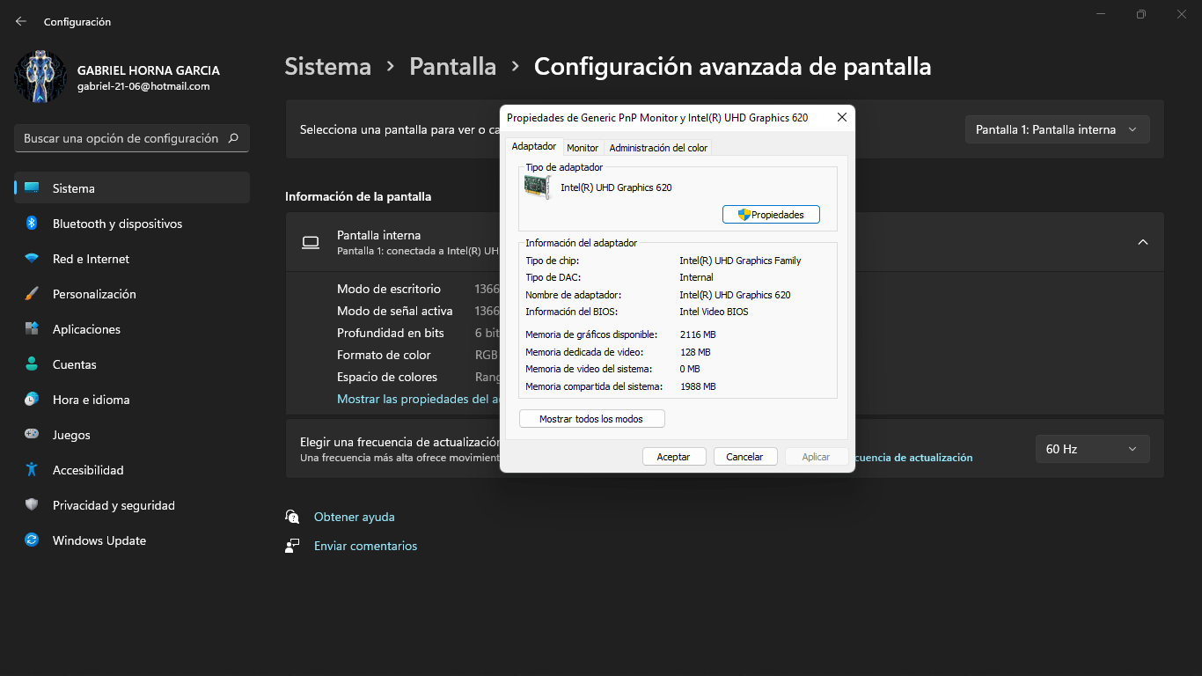1202x676 pixels.
Task: Click the Pantalla interna laptop icon
Action: 310,242
